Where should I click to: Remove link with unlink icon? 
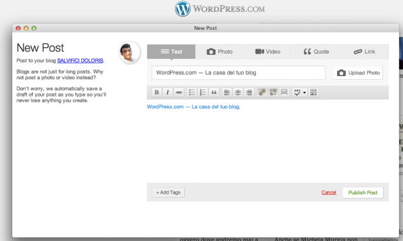(x=273, y=92)
